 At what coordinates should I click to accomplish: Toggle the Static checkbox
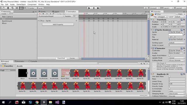point(177,14)
